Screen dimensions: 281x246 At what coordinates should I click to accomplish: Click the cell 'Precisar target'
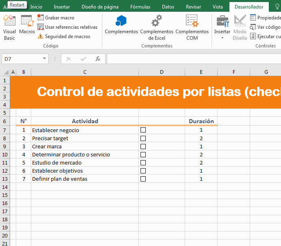[x=85, y=138]
